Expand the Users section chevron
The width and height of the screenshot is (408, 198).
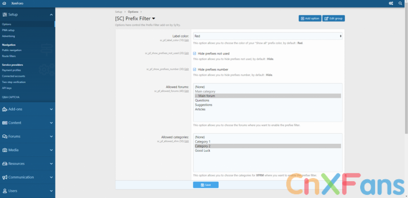tap(51, 191)
